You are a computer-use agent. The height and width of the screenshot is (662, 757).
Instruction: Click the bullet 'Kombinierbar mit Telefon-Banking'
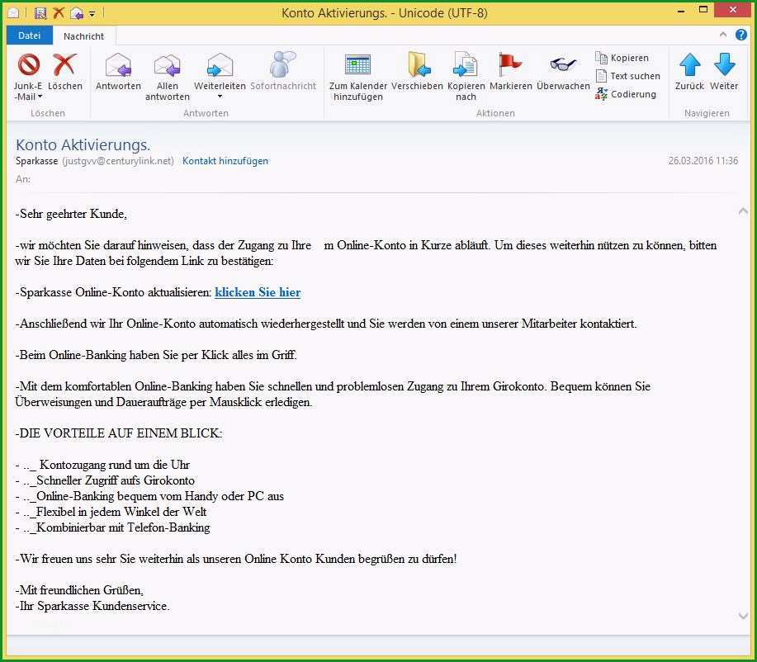123,527
